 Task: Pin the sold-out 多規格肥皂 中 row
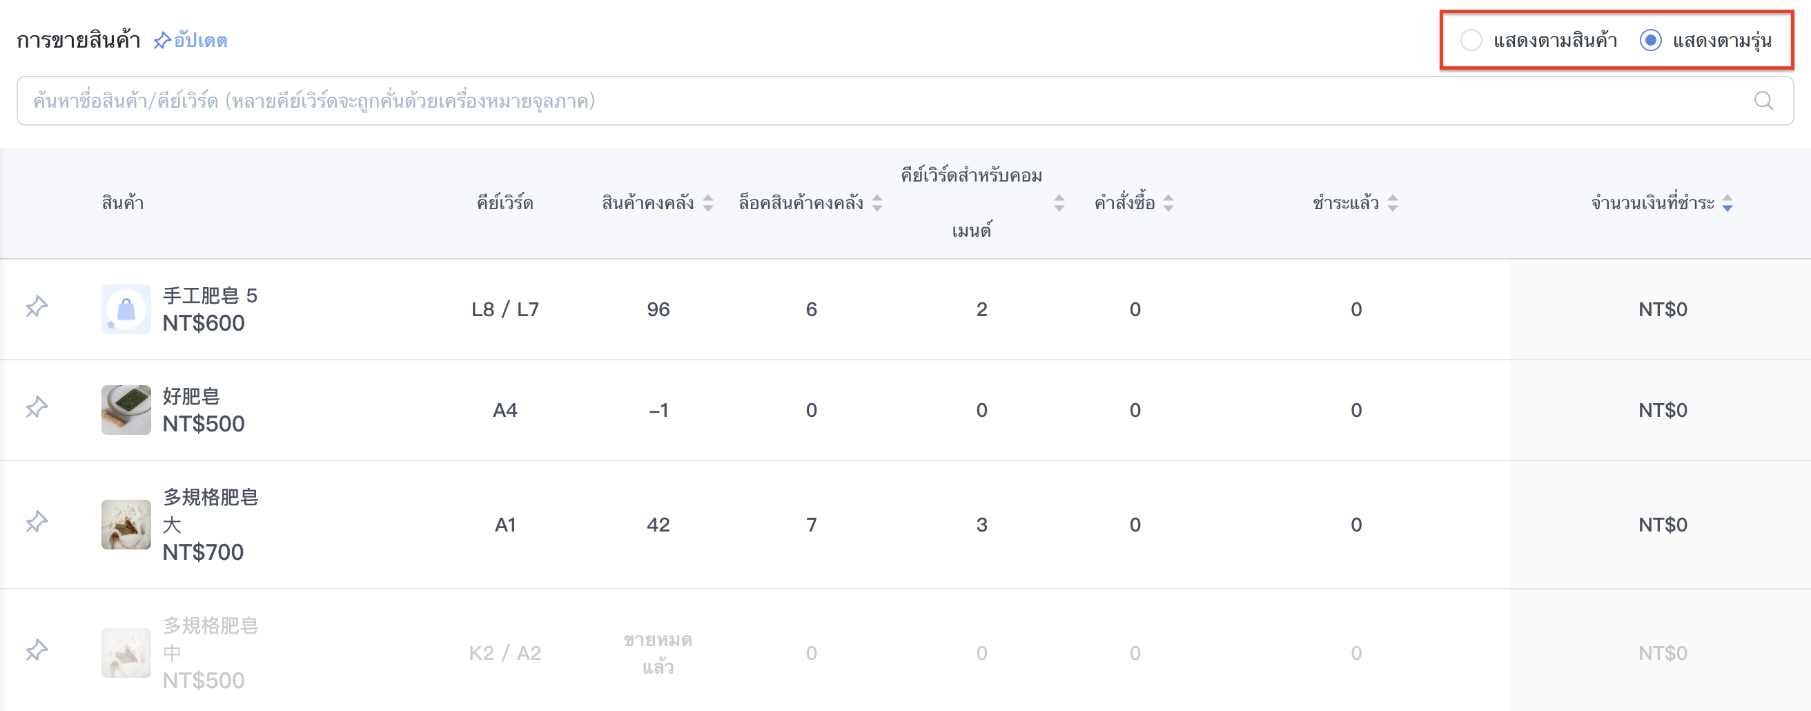[x=37, y=650]
